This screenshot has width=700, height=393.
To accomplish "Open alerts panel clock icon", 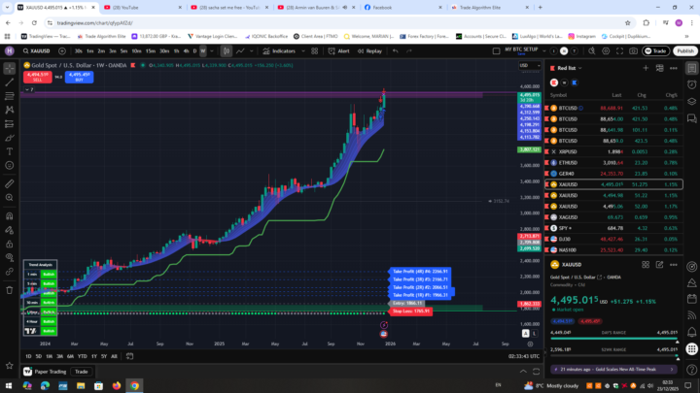I will (692, 84).
